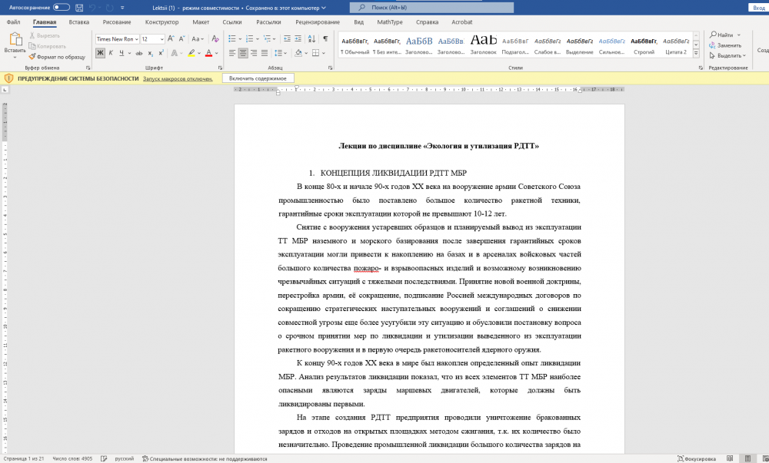
Task: Open the Times New Roman font dropdown
Action: (x=138, y=38)
